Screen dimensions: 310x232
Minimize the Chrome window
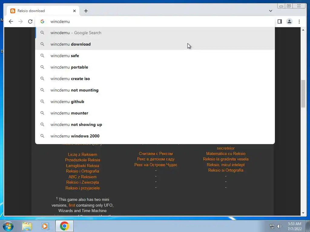[x=281, y=6]
